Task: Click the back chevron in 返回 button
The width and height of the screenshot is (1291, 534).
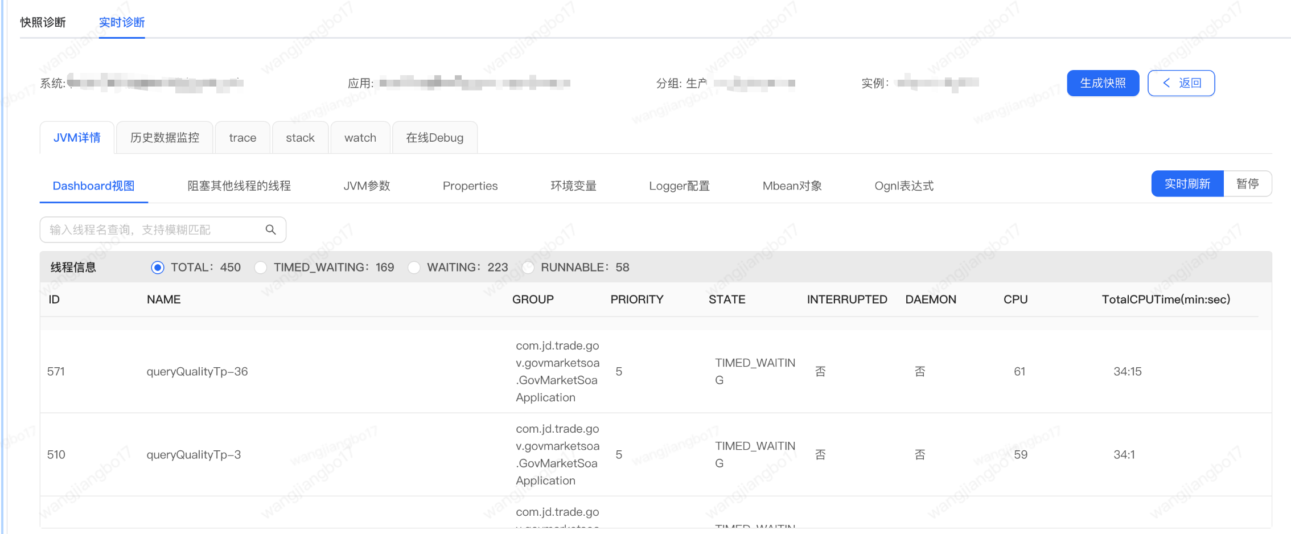Action: [1166, 83]
